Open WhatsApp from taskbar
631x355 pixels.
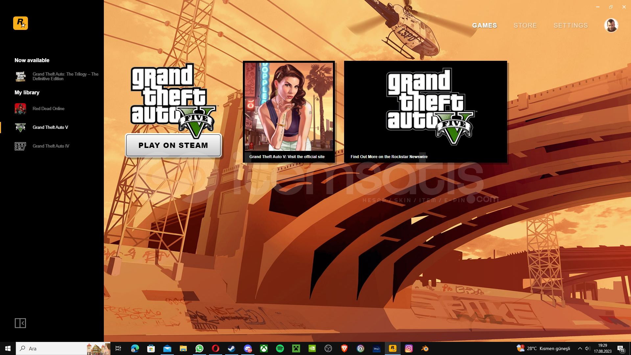tap(199, 348)
